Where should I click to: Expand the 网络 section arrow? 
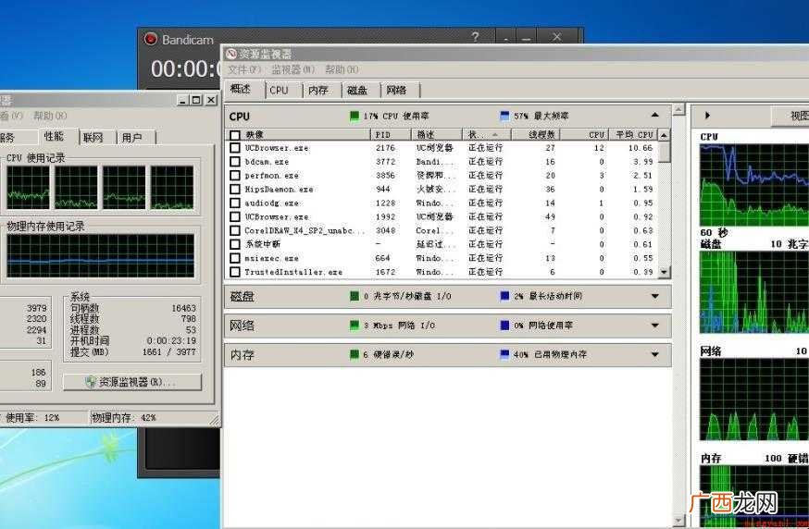654,326
